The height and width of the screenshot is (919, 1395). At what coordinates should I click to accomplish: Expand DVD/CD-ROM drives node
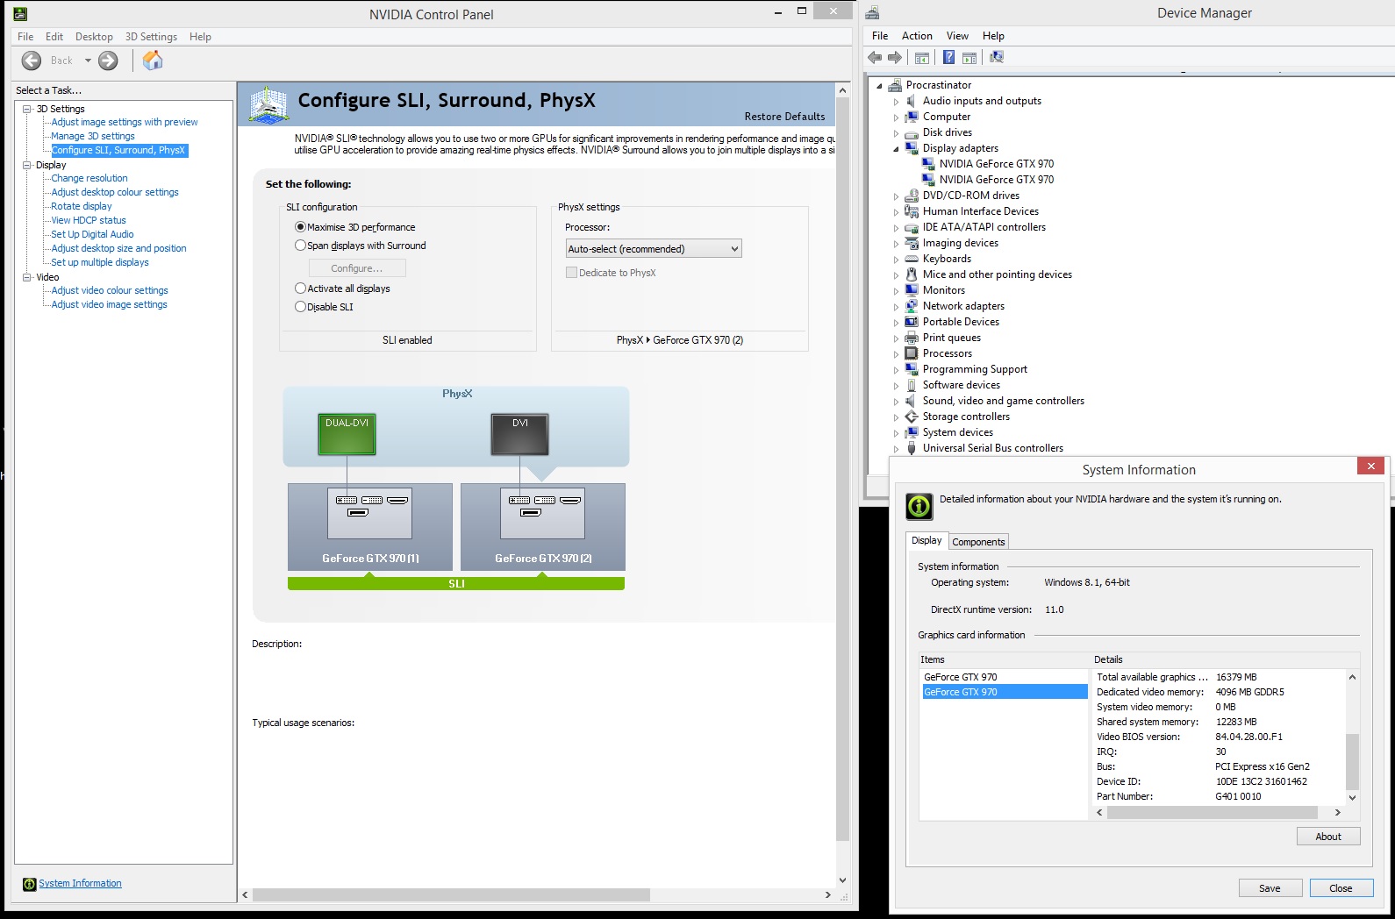point(896,196)
